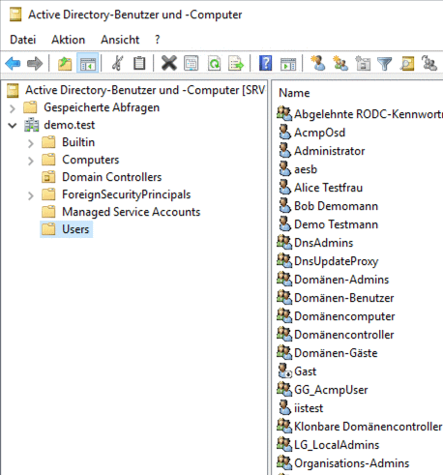This screenshot has width=443, height=475.
Task: Toggle the console tree show/hide icon
Action: (x=88, y=63)
